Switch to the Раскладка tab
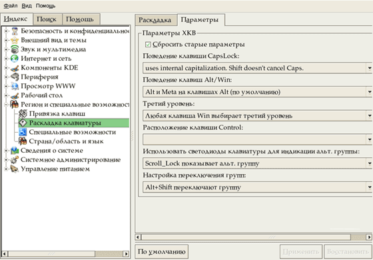Screen dimensions: 373x260 [x=156, y=20]
